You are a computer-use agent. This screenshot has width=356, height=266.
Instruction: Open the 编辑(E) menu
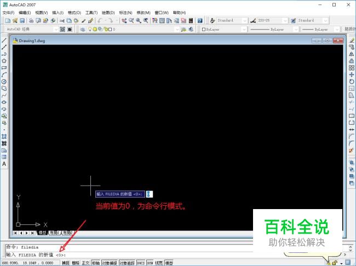25,13
